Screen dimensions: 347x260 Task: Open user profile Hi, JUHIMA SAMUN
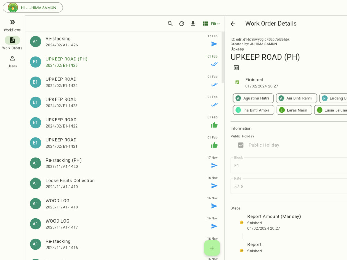click(33, 8)
